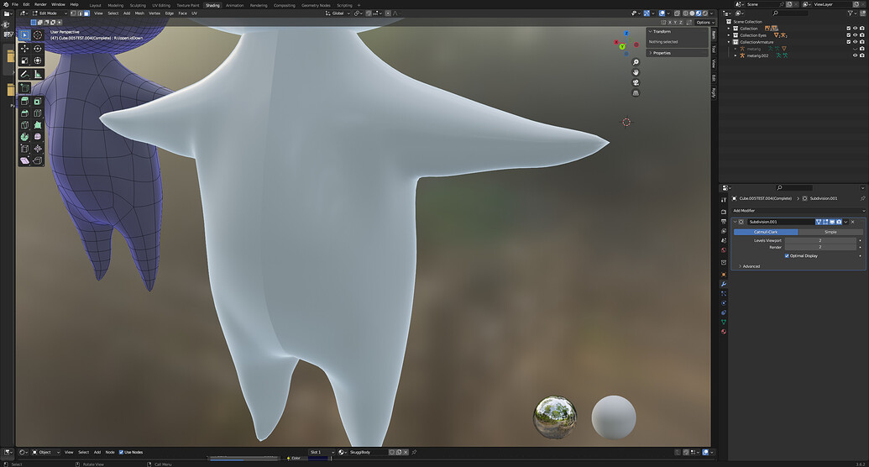This screenshot has height=467, width=869.
Task: Select the Poly Build tool
Action: pyautogui.click(x=38, y=125)
